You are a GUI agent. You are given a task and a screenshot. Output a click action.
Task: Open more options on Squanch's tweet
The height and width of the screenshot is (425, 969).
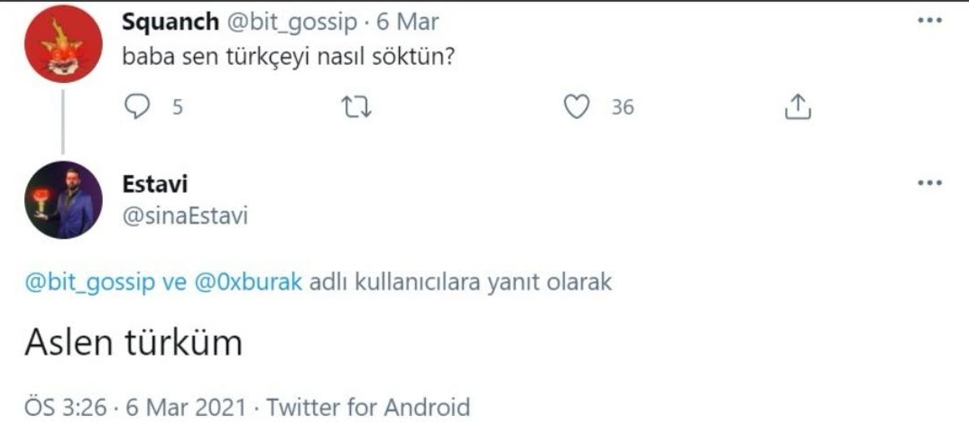(x=928, y=22)
